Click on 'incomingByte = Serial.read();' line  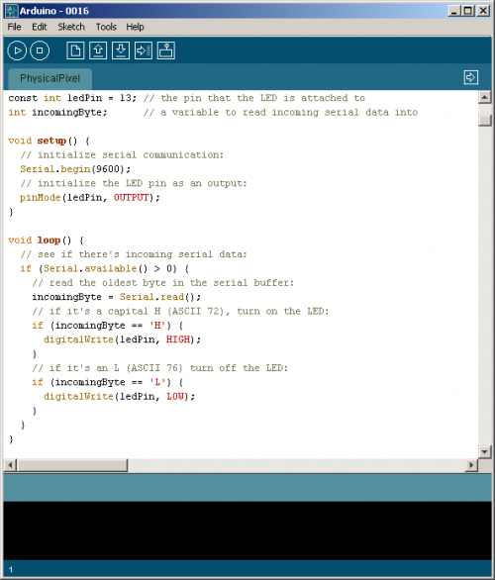click(x=116, y=297)
